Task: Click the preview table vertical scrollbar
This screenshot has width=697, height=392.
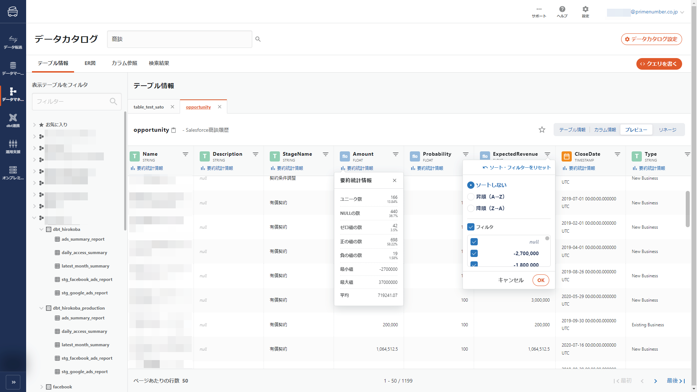Action: 688,209
